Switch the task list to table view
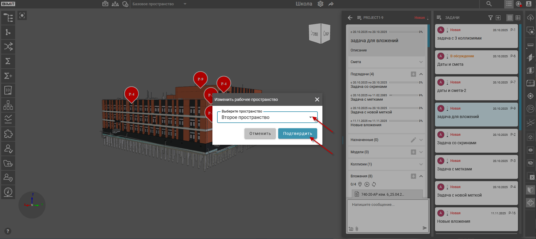This screenshot has height=239, width=536. 518,18
